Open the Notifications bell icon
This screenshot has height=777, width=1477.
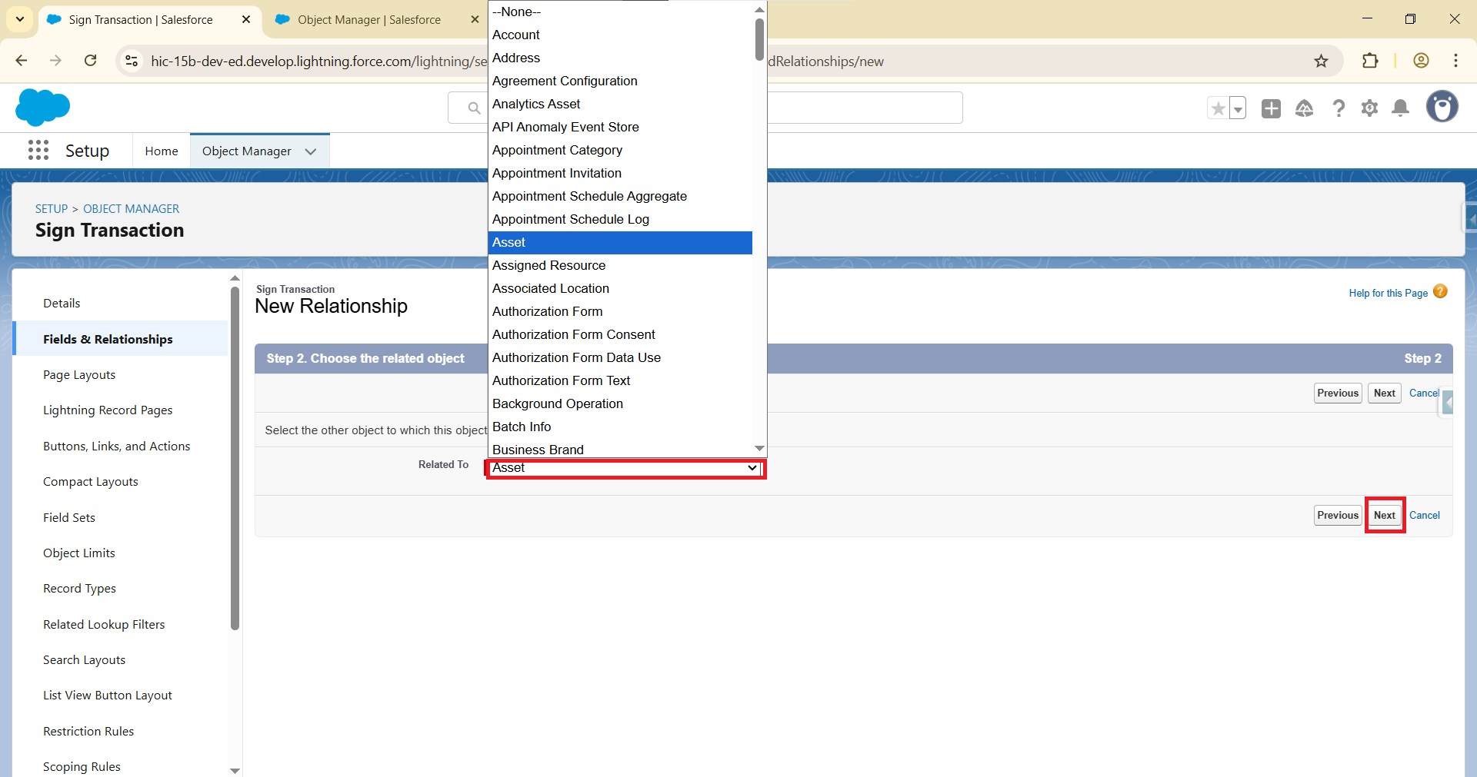click(x=1401, y=108)
